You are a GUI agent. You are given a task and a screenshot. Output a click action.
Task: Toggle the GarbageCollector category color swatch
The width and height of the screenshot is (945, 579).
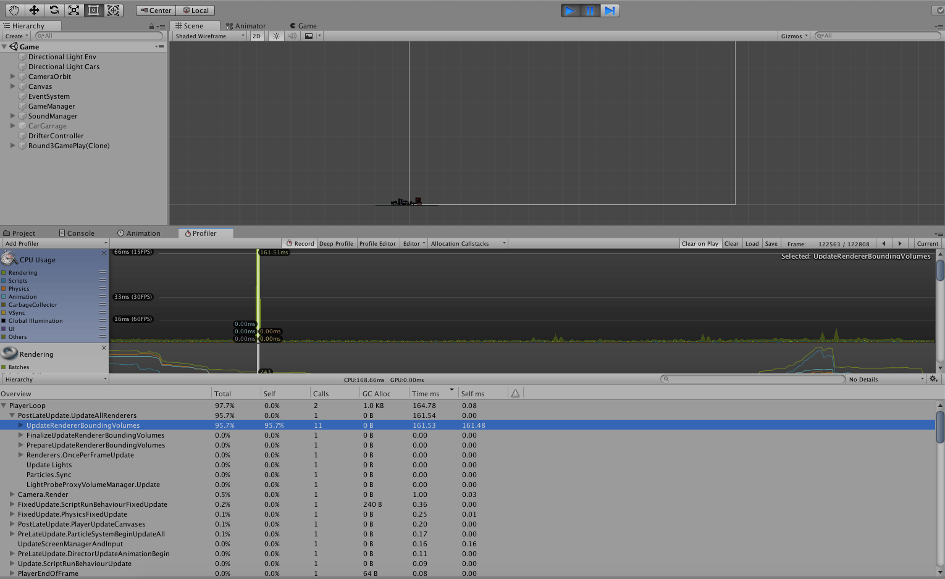4,304
